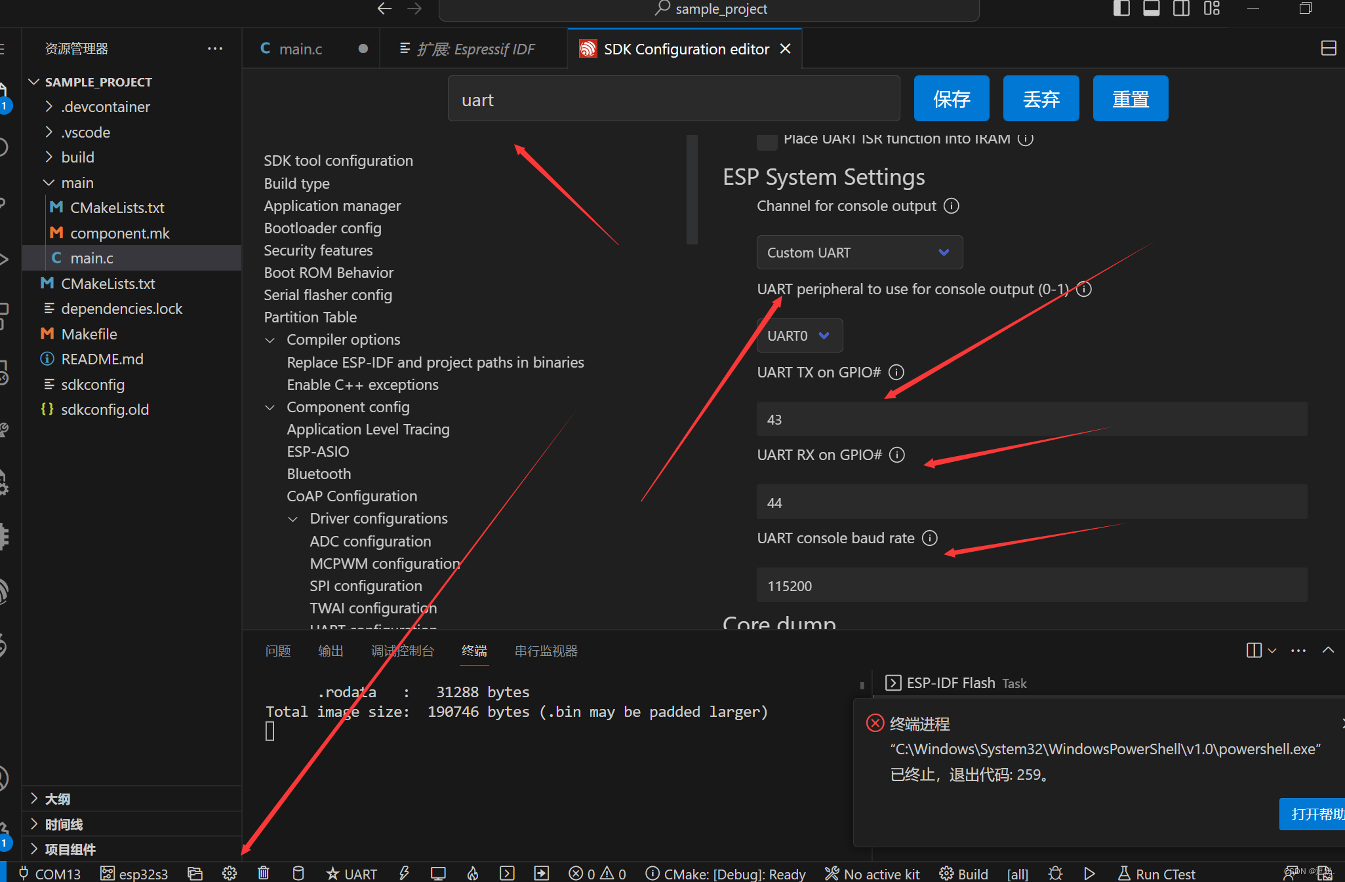Toggle the Place UART ISR into IRAM checkbox

coord(766,139)
